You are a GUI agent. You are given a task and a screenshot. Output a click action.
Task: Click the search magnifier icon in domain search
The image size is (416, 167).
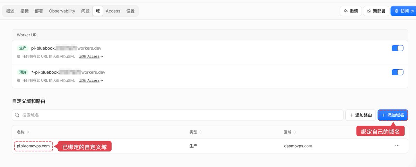coord(17,115)
